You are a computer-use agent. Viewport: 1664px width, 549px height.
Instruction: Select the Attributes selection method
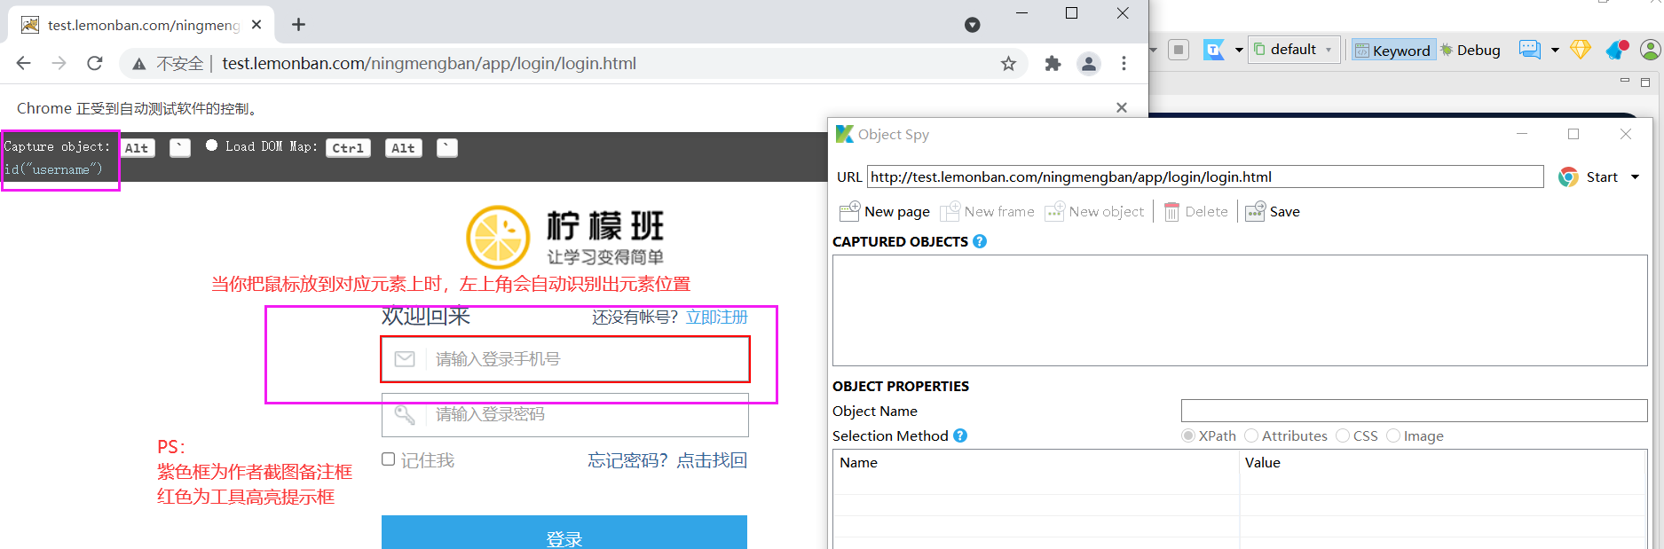coord(1286,435)
